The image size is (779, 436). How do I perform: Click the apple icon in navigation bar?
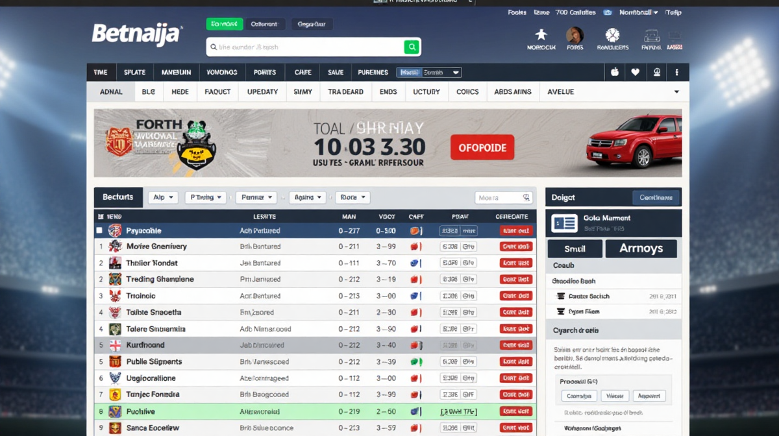click(x=615, y=73)
